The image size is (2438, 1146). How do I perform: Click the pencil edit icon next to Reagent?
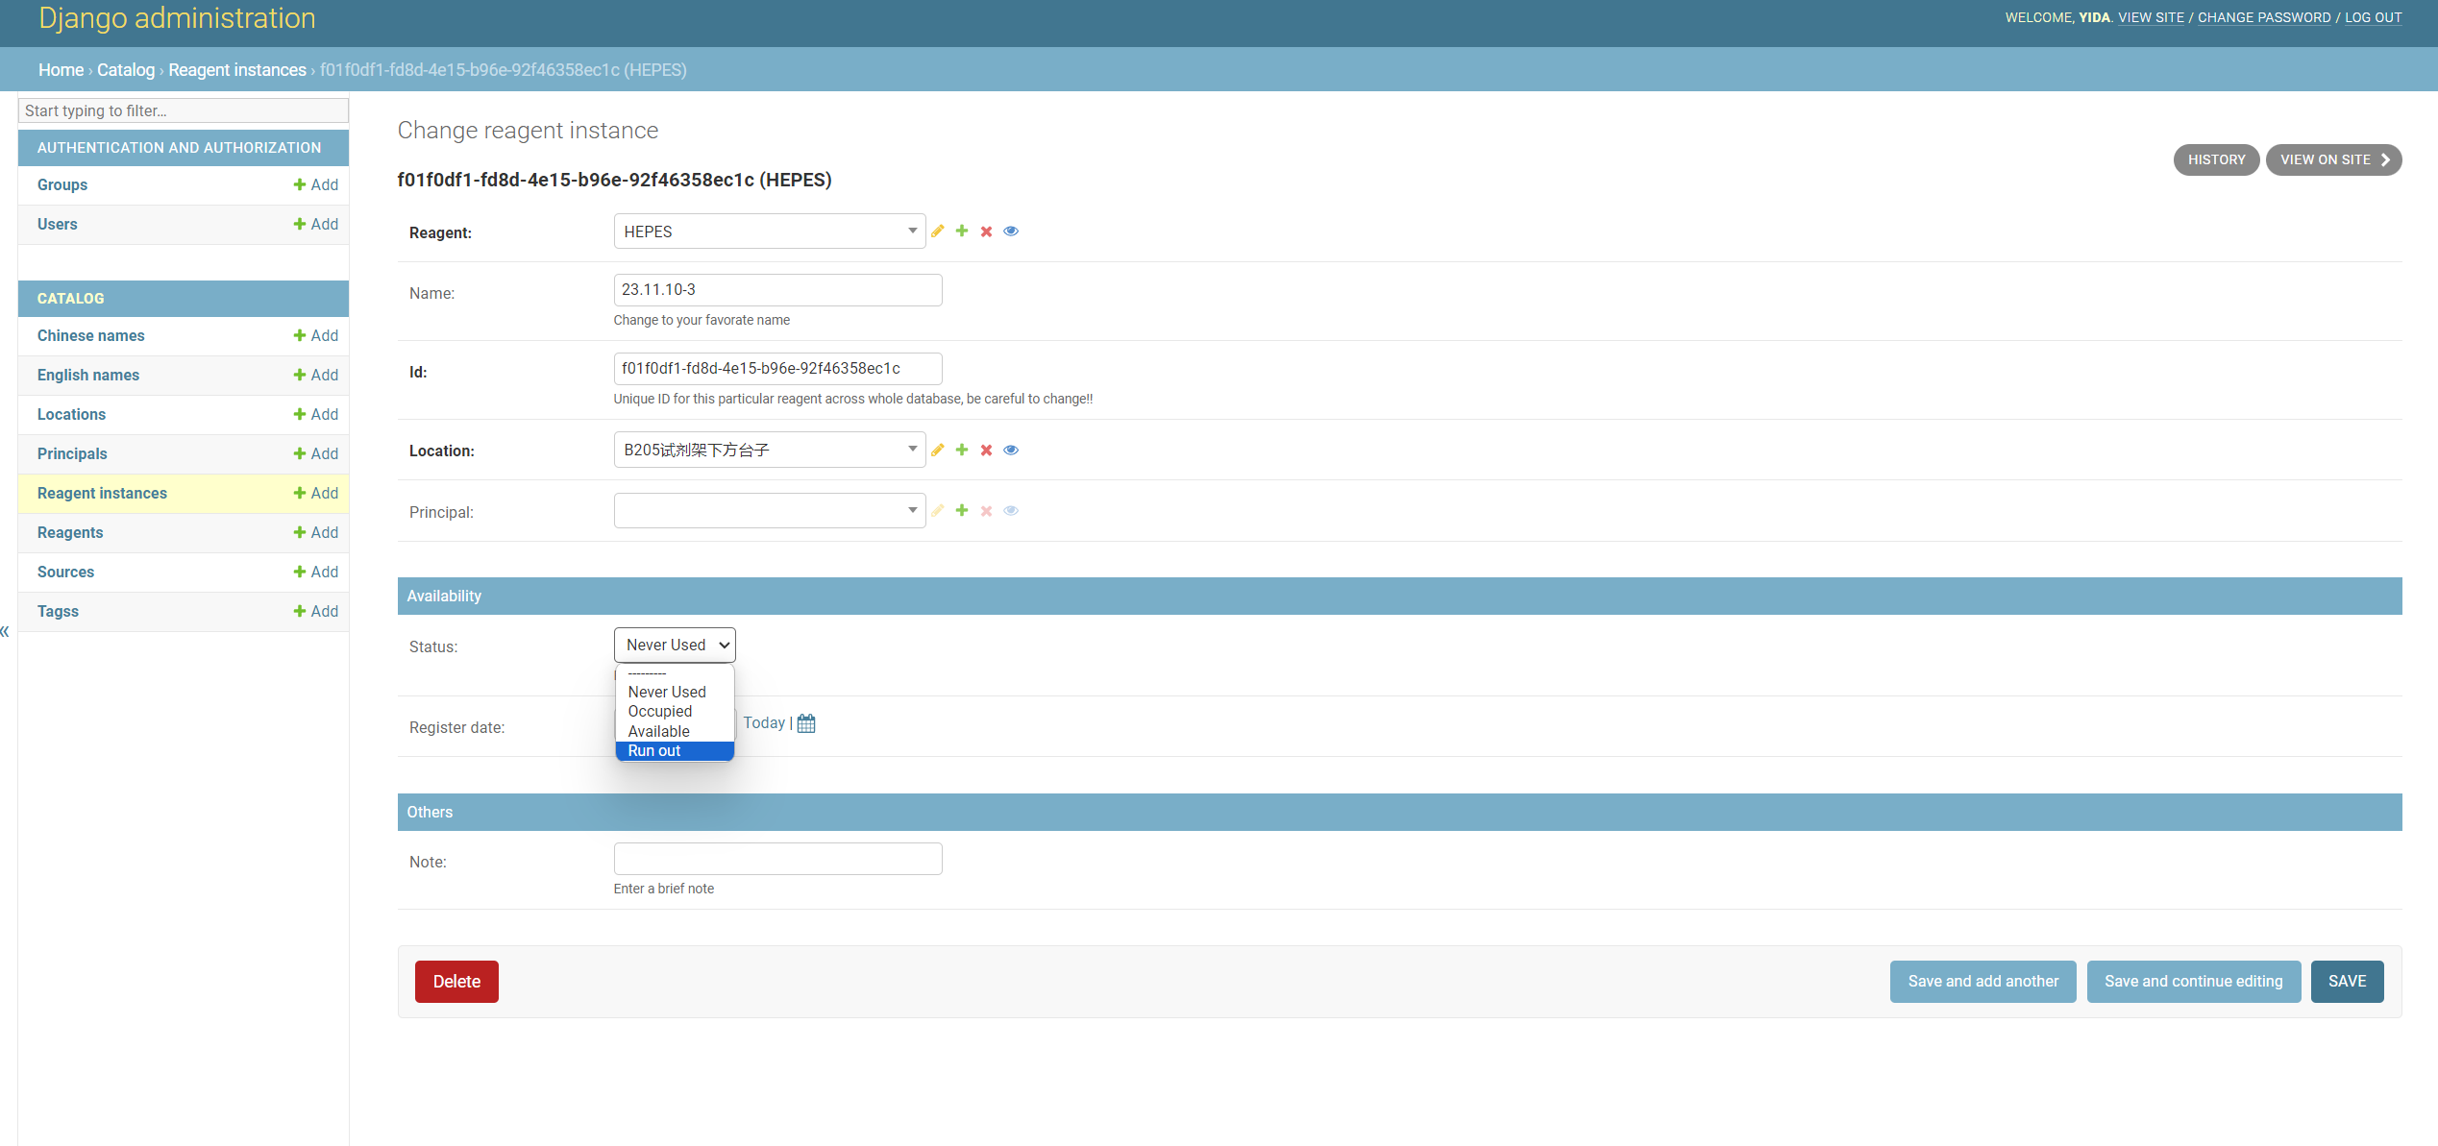point(938,232)
